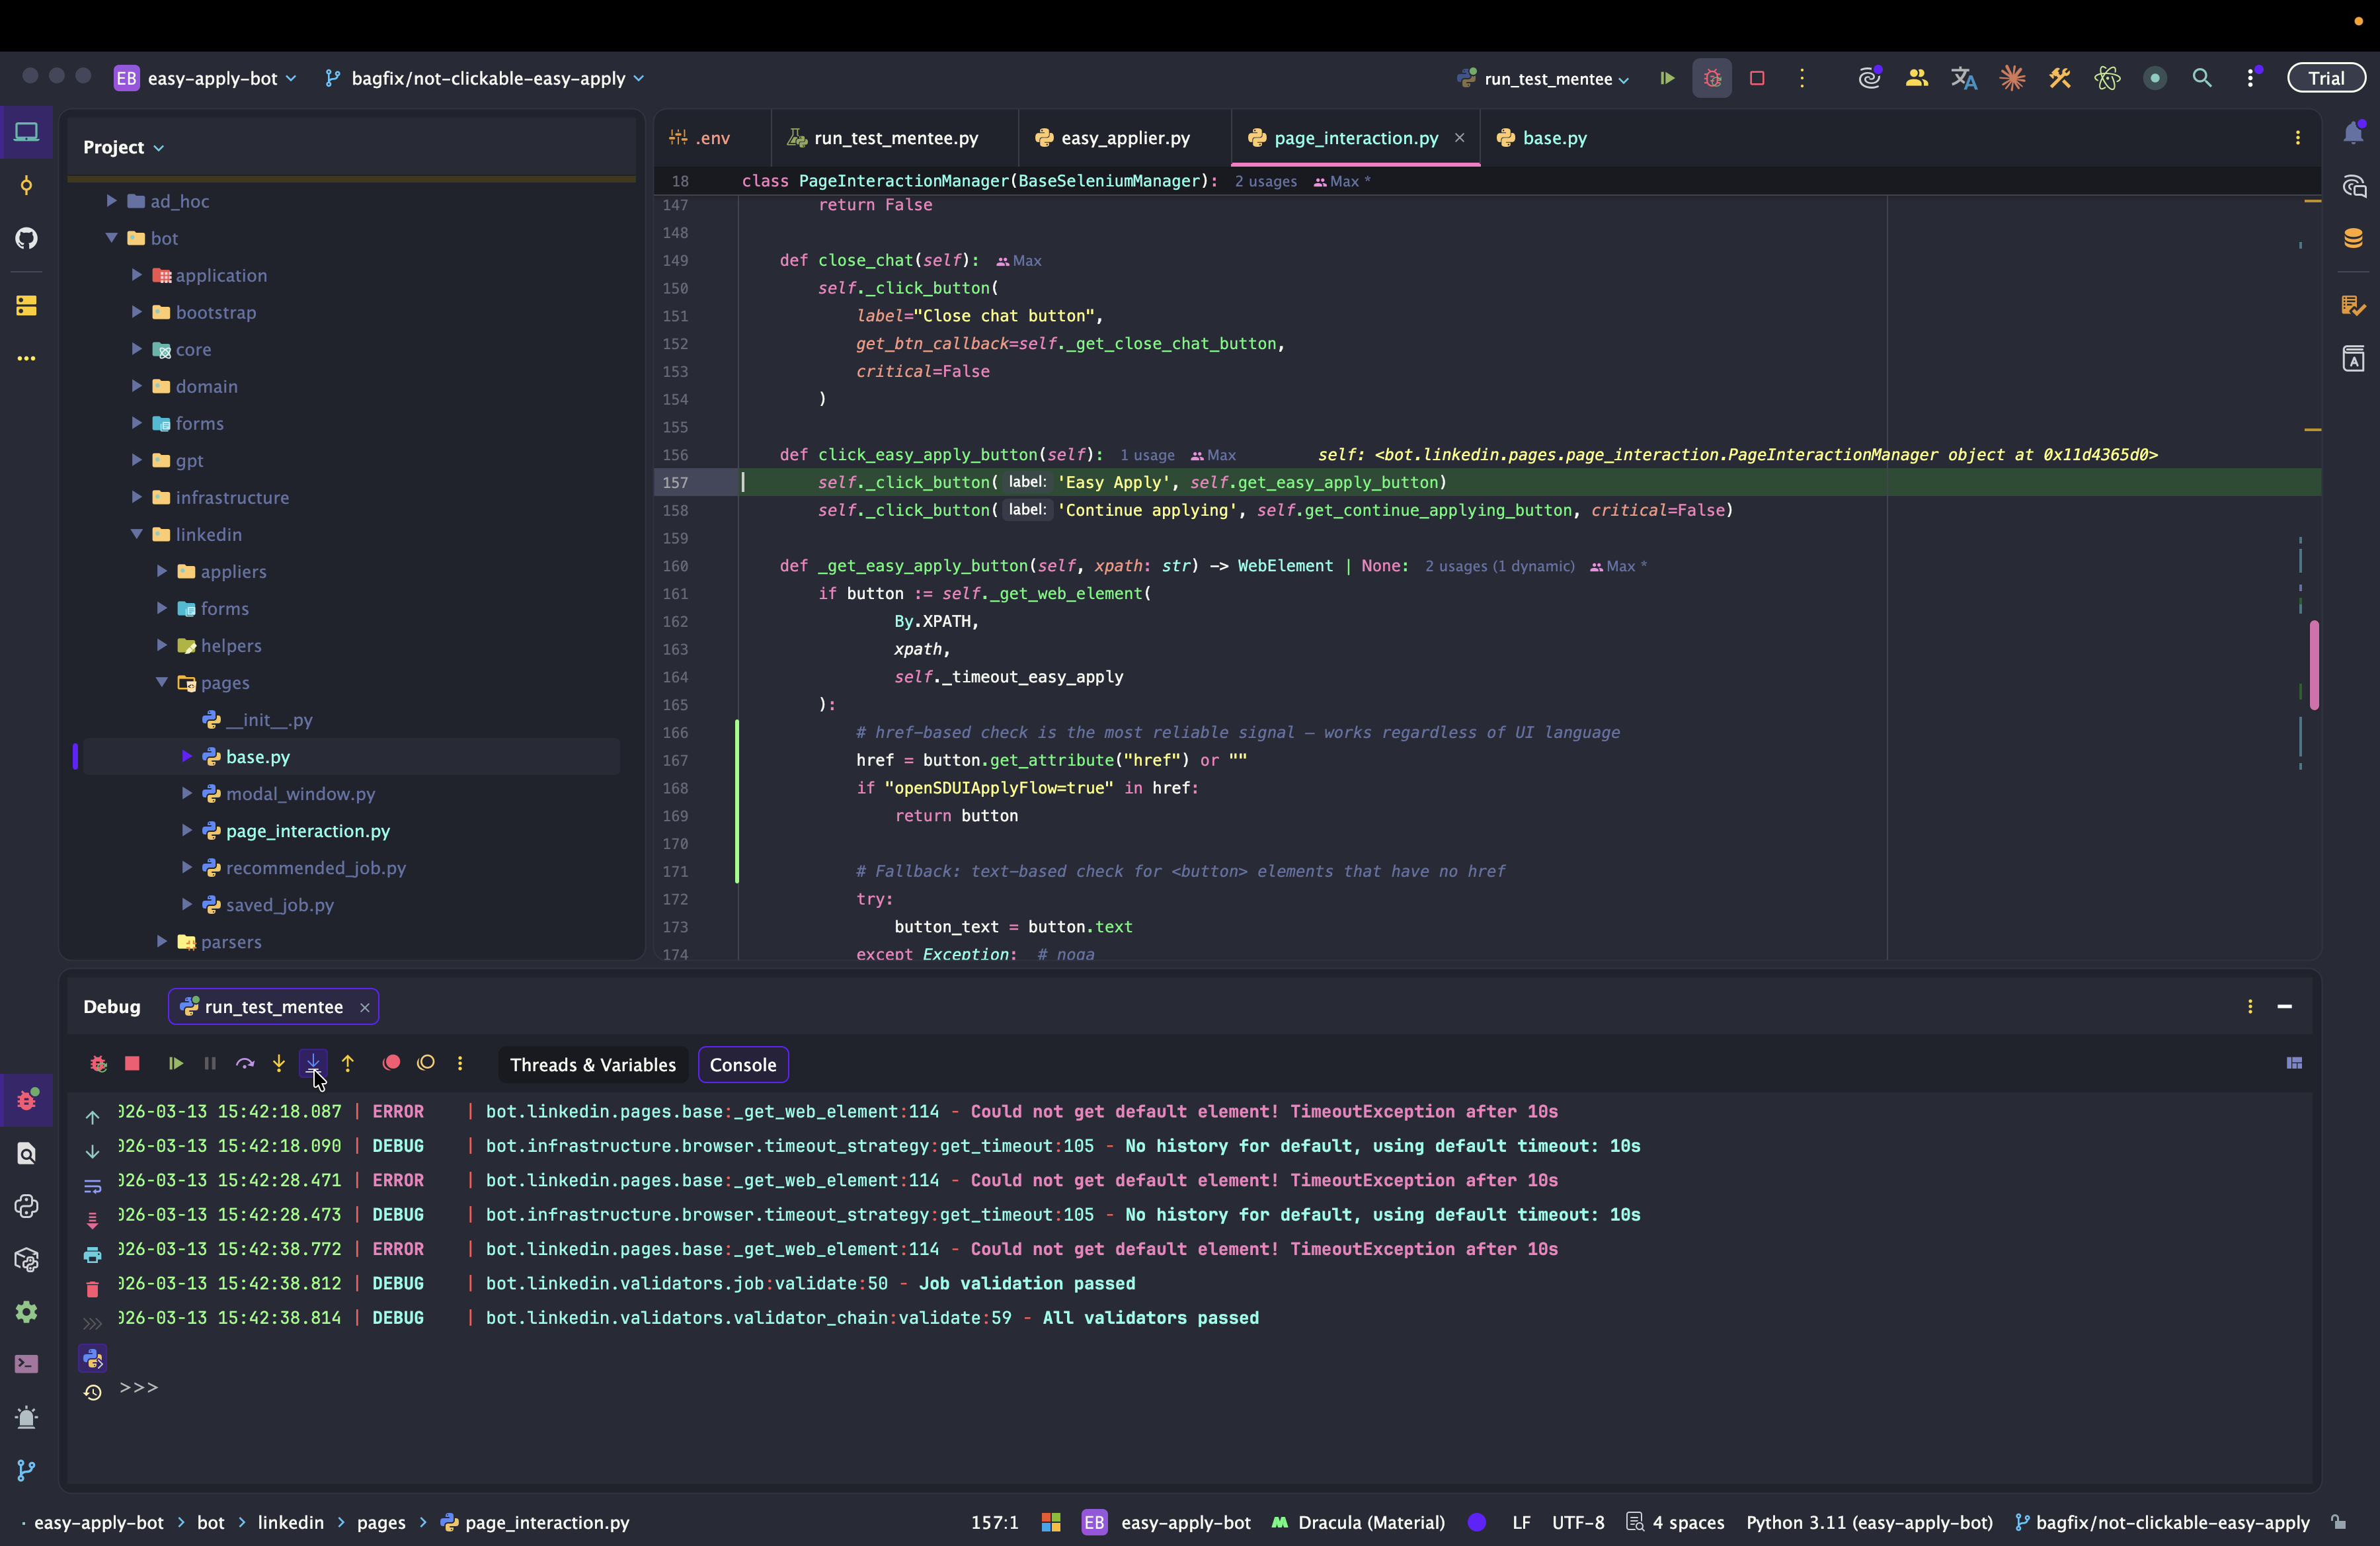Open the Notifications bell on right sidebar
The height and width of the screenshot is (1546, 2380).
(x=2353, y=133)
